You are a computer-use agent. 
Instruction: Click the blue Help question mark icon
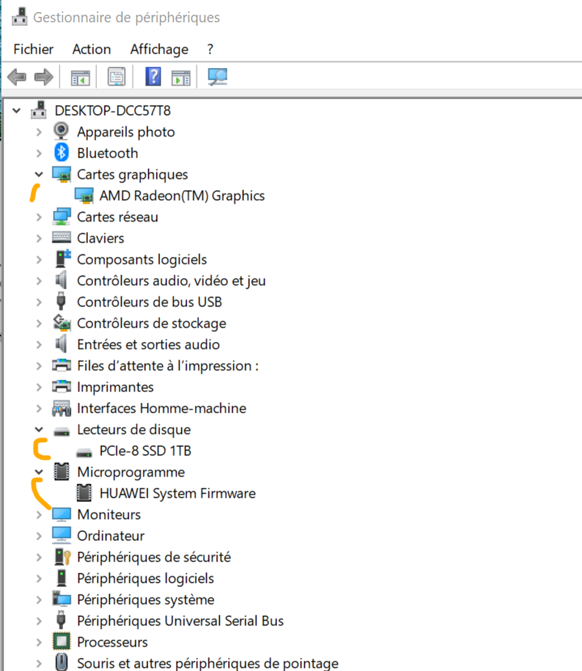(152, 77)
